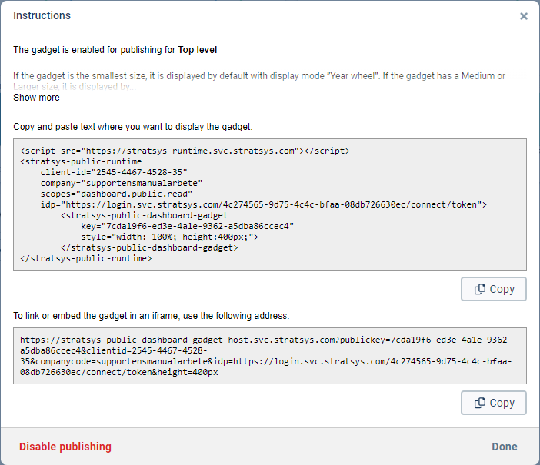The width and height of the screenshot is (540, 465).
Task: Click the bold "Top level" text
Action: pyautogui.click(x=198, y=50)
